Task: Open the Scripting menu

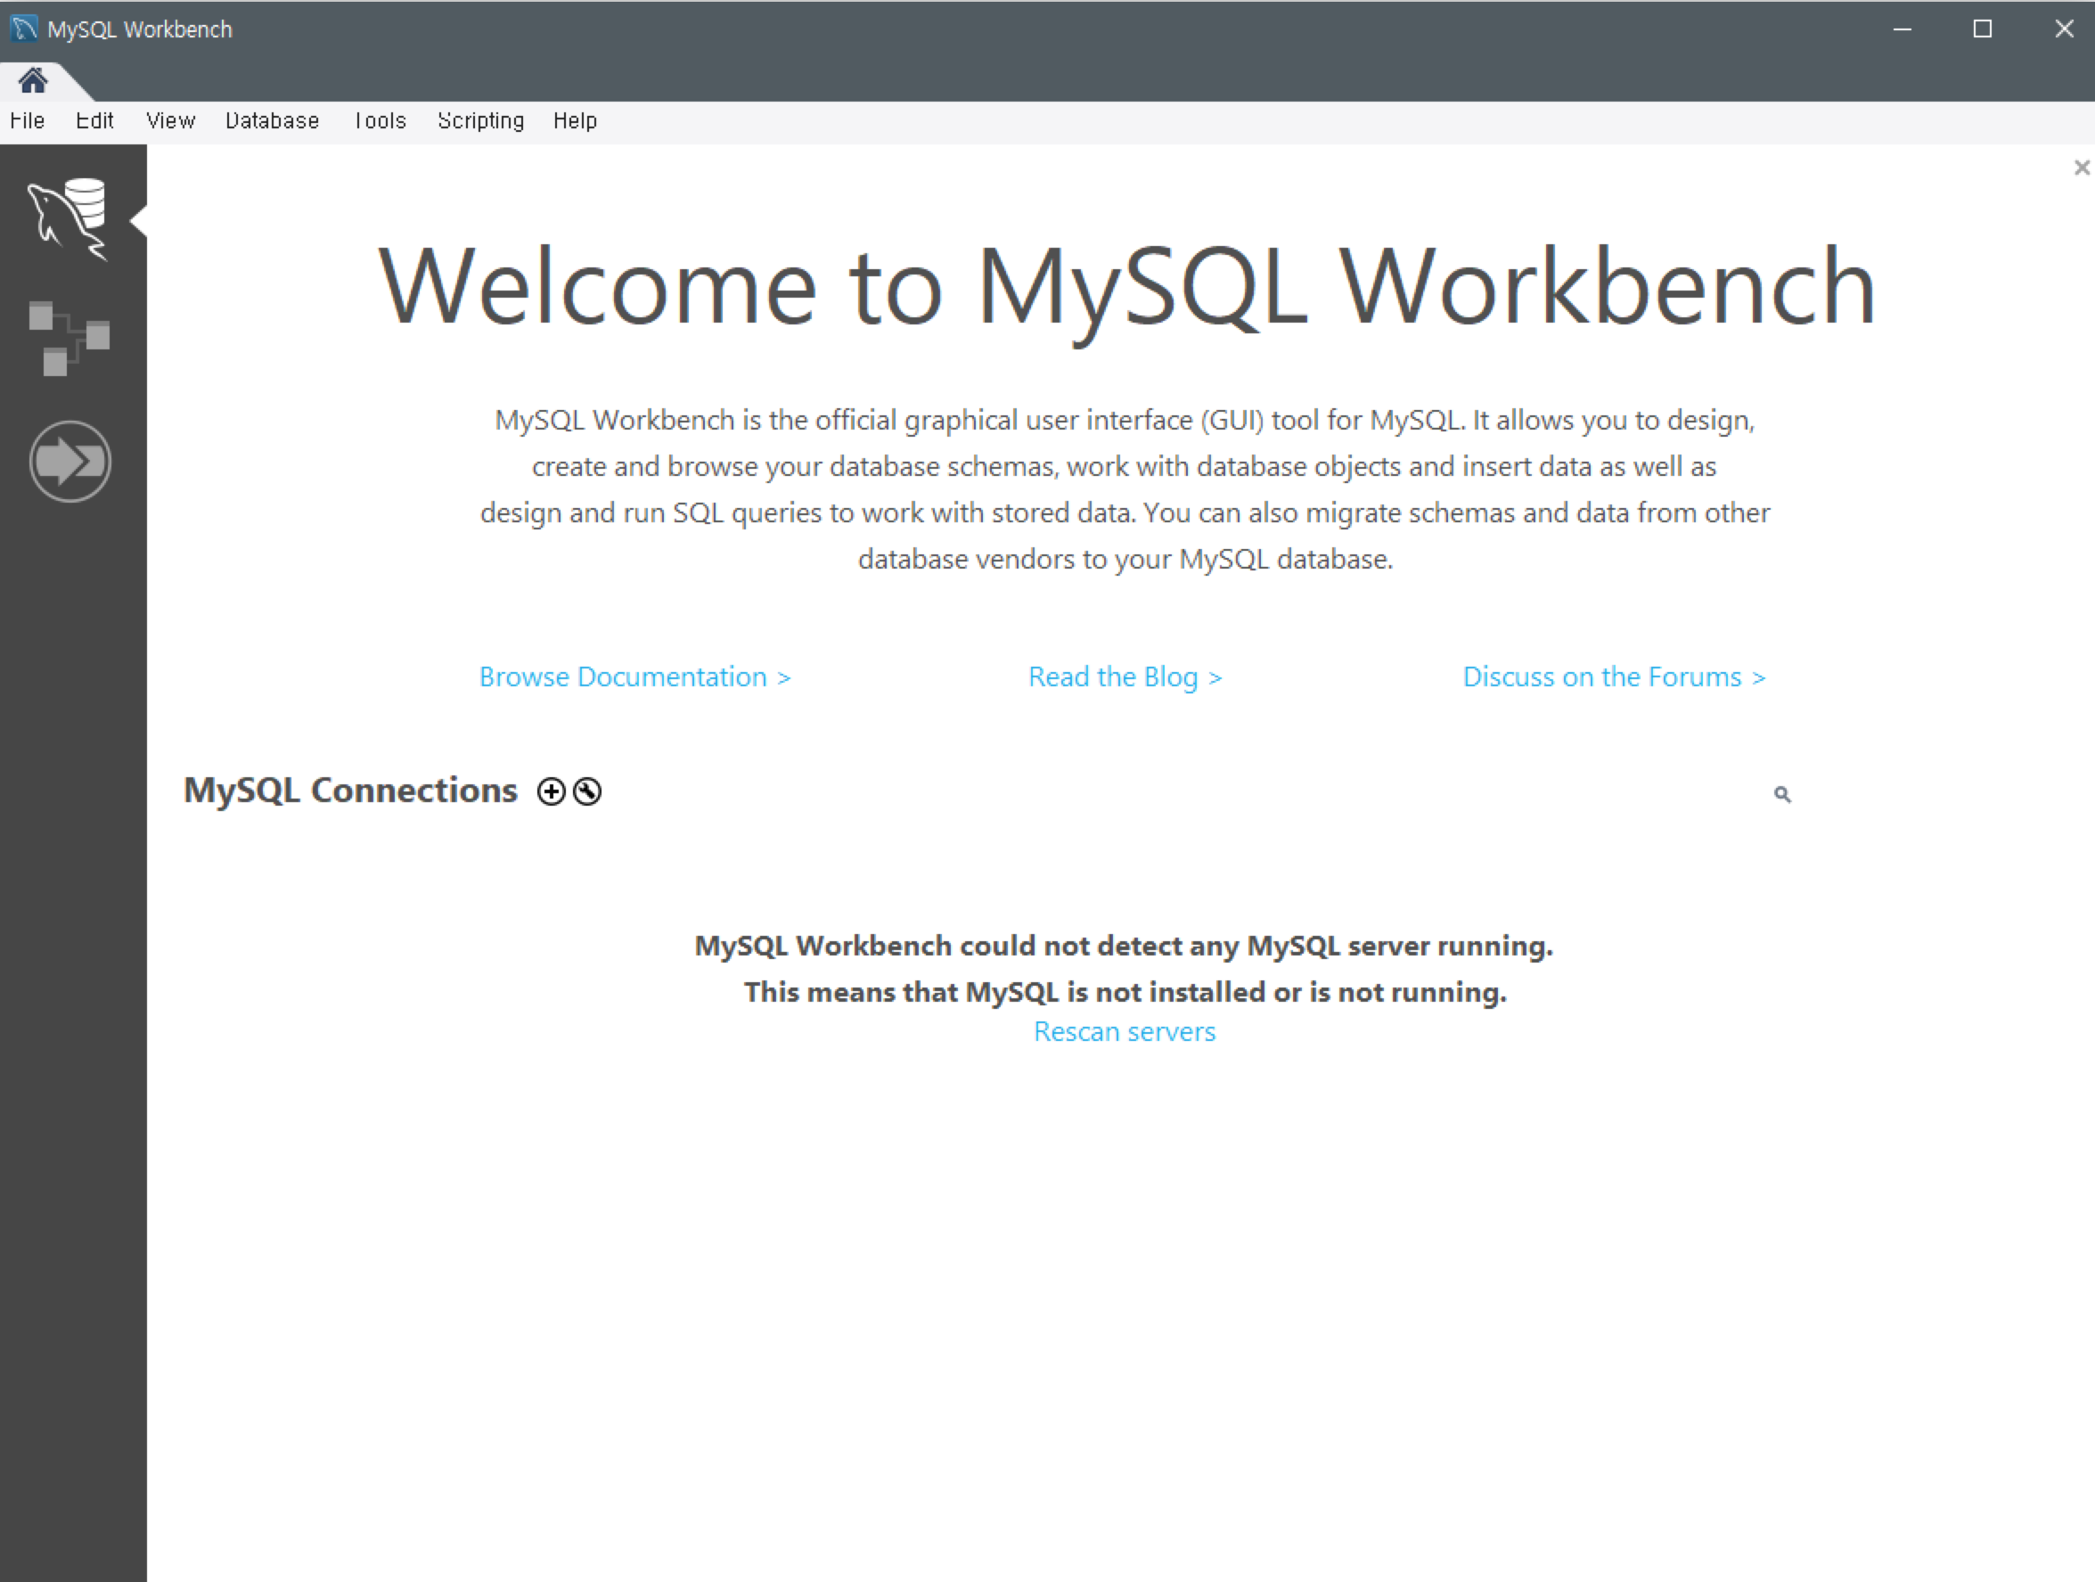Action: click(480, 120)
